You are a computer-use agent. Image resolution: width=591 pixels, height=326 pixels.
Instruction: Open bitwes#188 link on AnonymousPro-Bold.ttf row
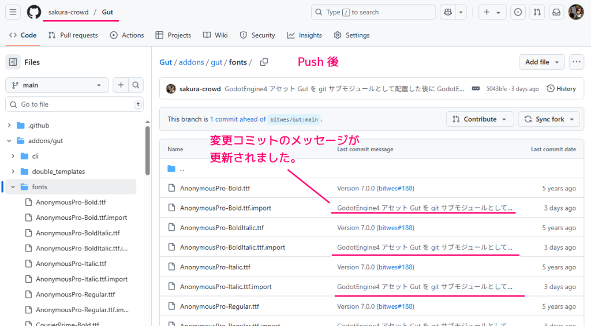(395, 189)
